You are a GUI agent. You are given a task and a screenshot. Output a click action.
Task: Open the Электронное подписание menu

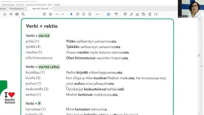tap(36, 4)
